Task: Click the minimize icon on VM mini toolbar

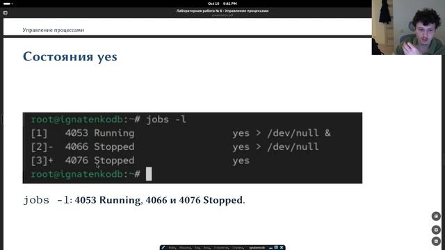Action: point(271,248)
